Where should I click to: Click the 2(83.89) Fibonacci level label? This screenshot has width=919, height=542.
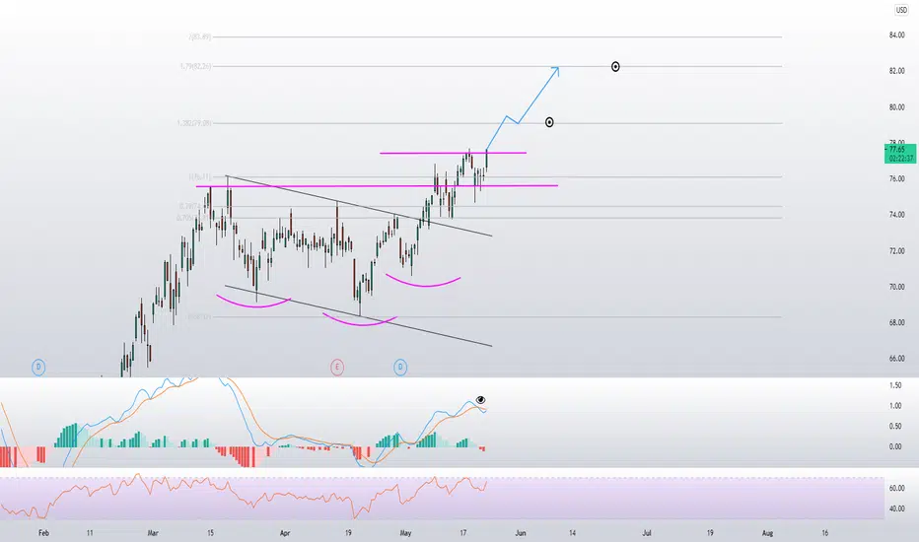click(200, 36)
